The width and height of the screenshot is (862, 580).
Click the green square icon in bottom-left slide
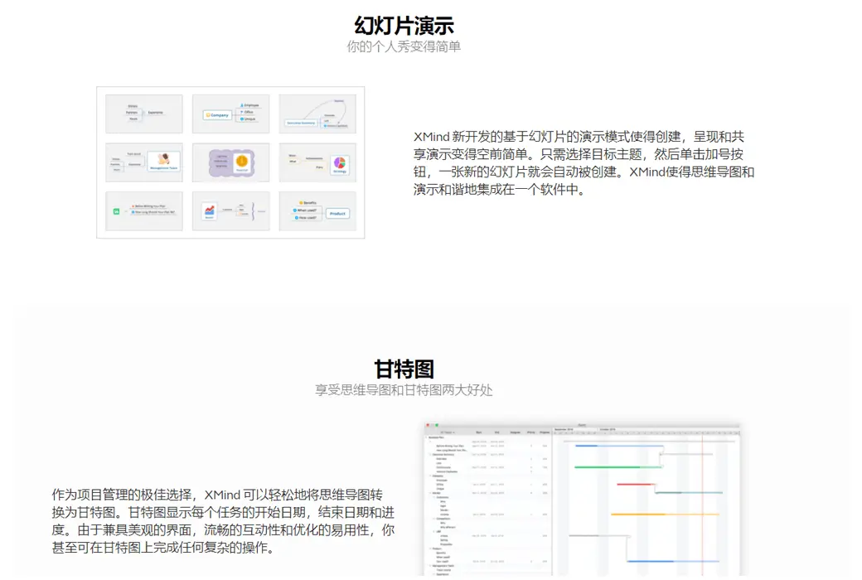click(116, 211)
